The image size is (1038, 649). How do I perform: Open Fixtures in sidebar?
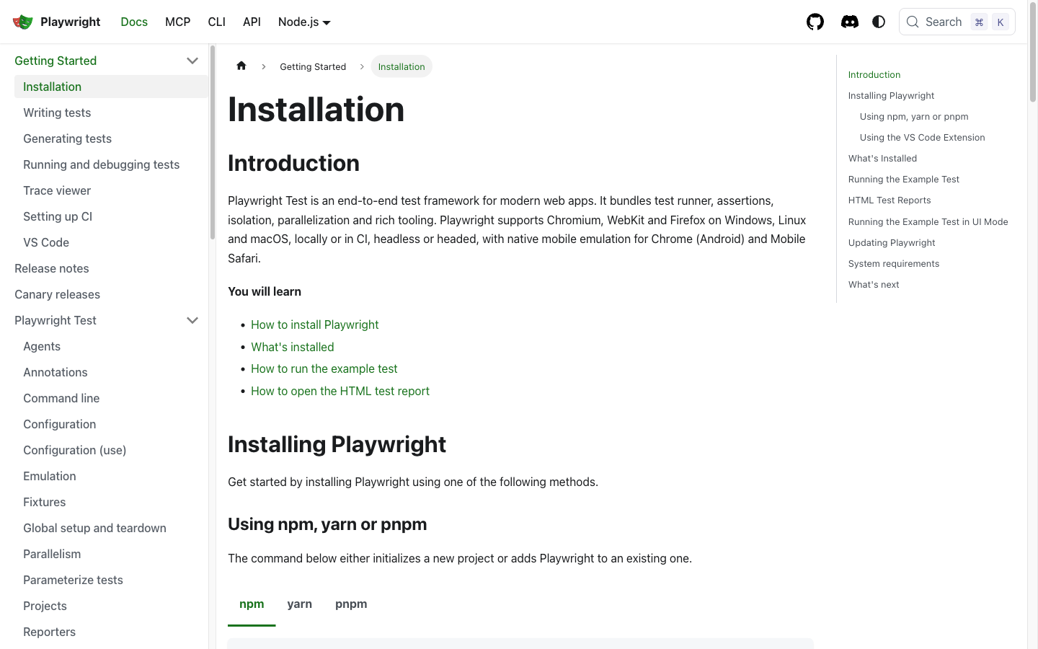tap(45, 502)
